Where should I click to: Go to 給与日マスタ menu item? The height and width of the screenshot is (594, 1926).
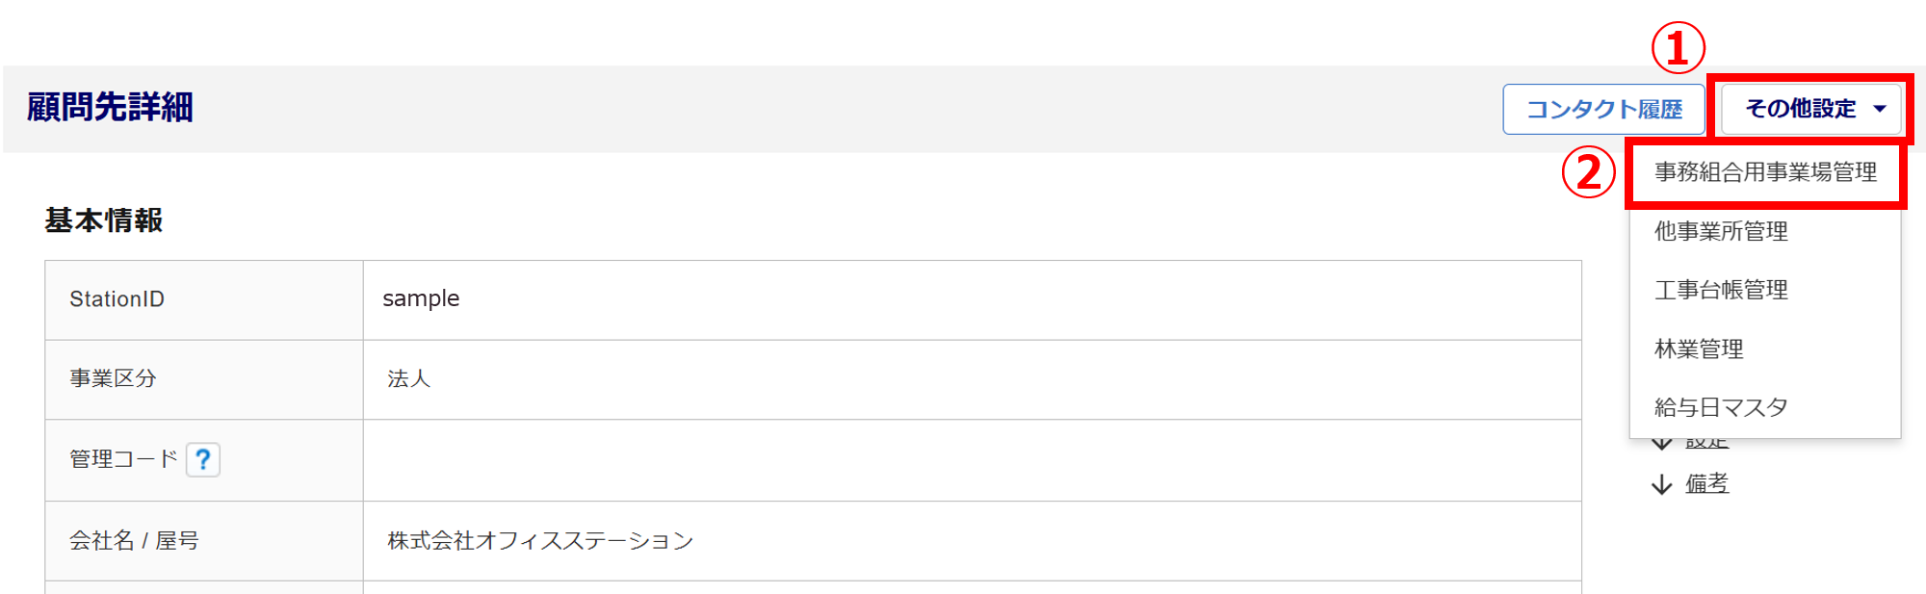pyautogui.click(x=1721, y=407)
